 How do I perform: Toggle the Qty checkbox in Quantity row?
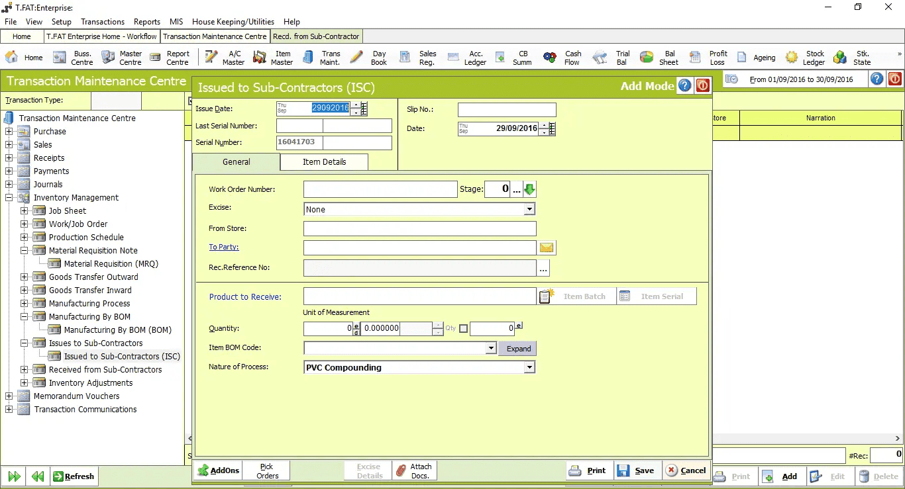[463, 328]
